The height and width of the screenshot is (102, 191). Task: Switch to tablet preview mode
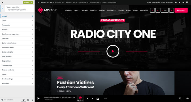[28, 100]
